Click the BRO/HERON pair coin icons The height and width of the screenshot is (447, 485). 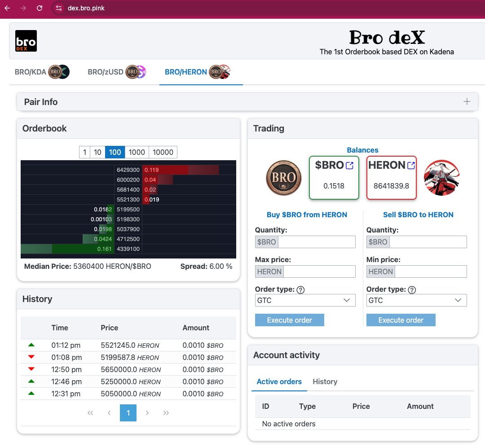click(220, 72)
